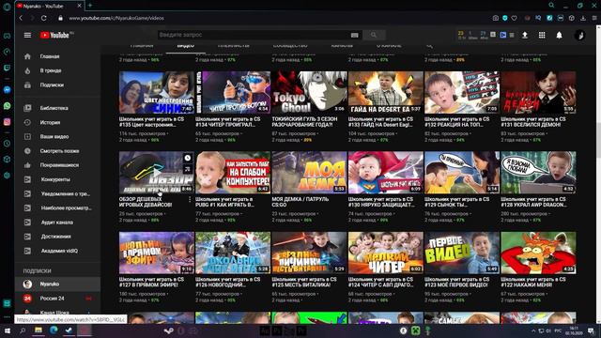Open Twitch in the browser sidebar
This screenshot has width=601, height=338.
pos(7,68)
